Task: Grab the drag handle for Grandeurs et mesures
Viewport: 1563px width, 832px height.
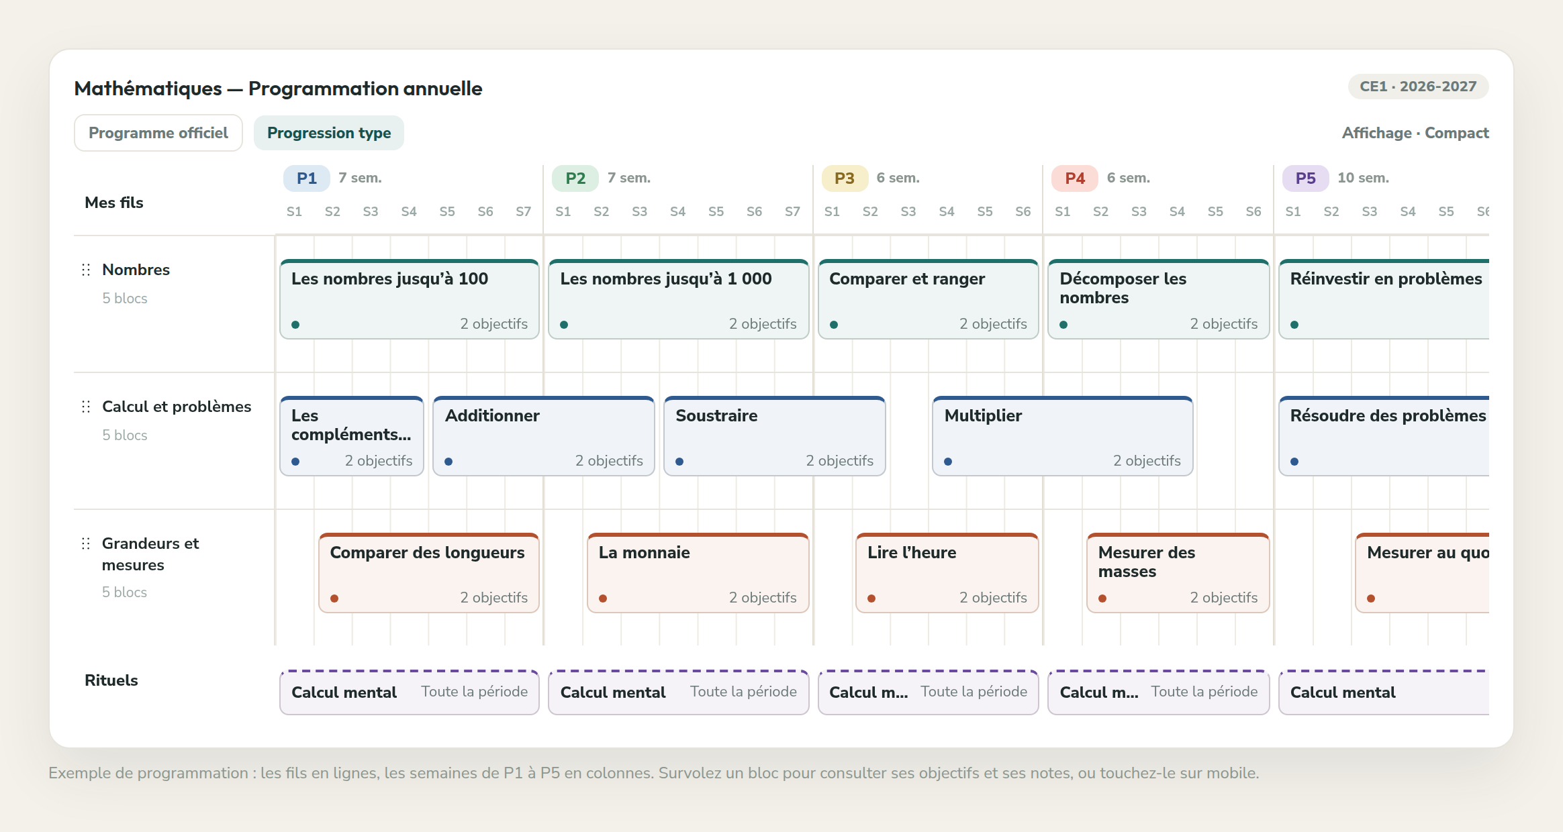Action: (x=86, y=543)
